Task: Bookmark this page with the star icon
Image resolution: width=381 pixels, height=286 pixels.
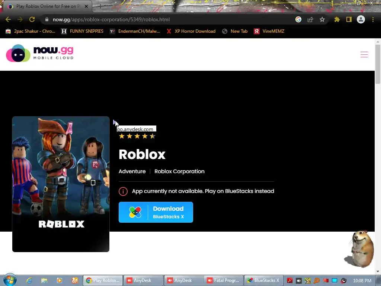Action: click(322, 19)
